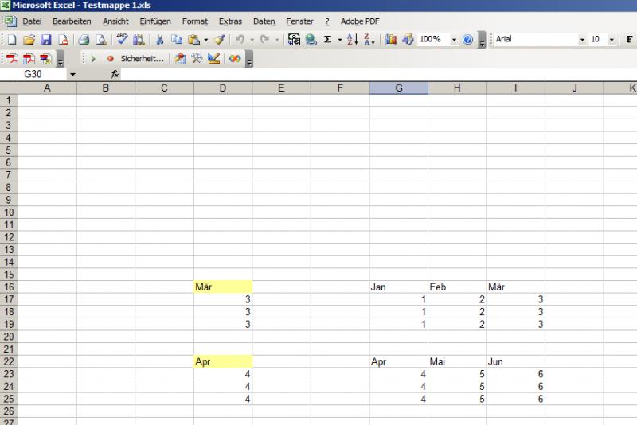This screenshot has height=425, width=637.
Task: Select row 16 header
Action: (x=9, y=287)
